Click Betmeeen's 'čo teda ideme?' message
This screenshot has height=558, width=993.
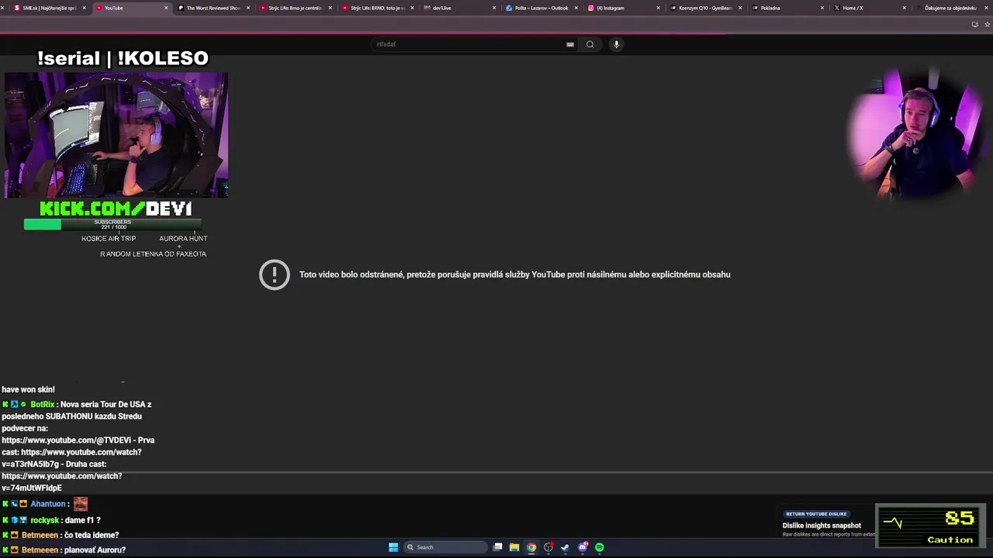tap(92, 535)
